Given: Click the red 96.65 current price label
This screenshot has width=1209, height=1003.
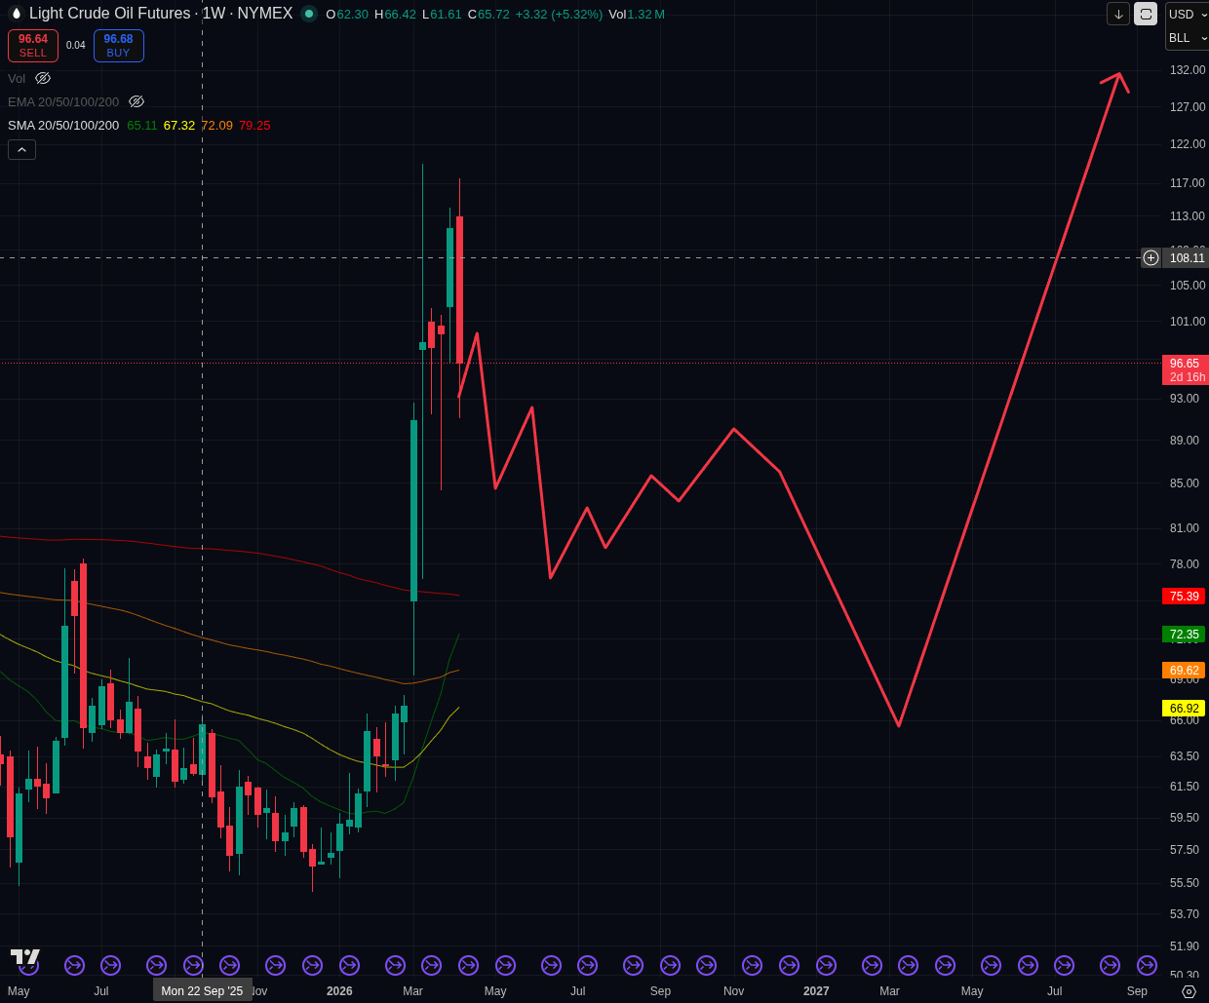Looking at the screenshot, I should click(1186, 369).
